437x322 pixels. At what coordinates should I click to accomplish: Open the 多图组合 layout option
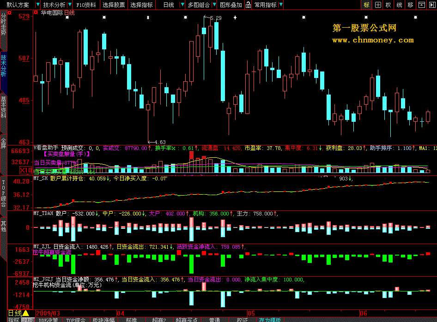(199, 5)
